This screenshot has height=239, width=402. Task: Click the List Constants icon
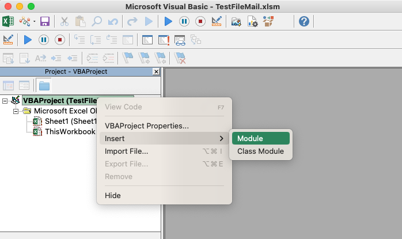click(25, 58)
